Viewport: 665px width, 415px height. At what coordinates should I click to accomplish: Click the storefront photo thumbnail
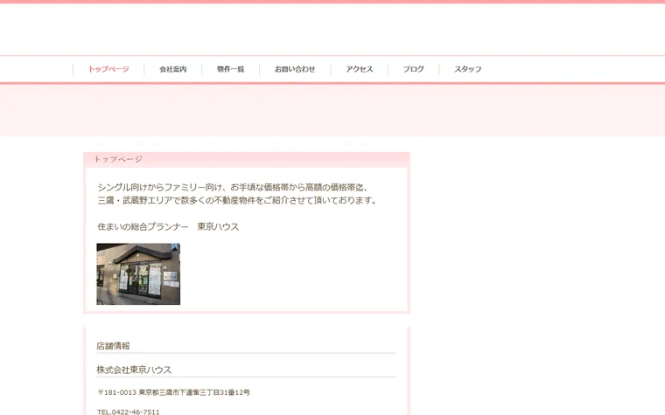pos(138,274)
